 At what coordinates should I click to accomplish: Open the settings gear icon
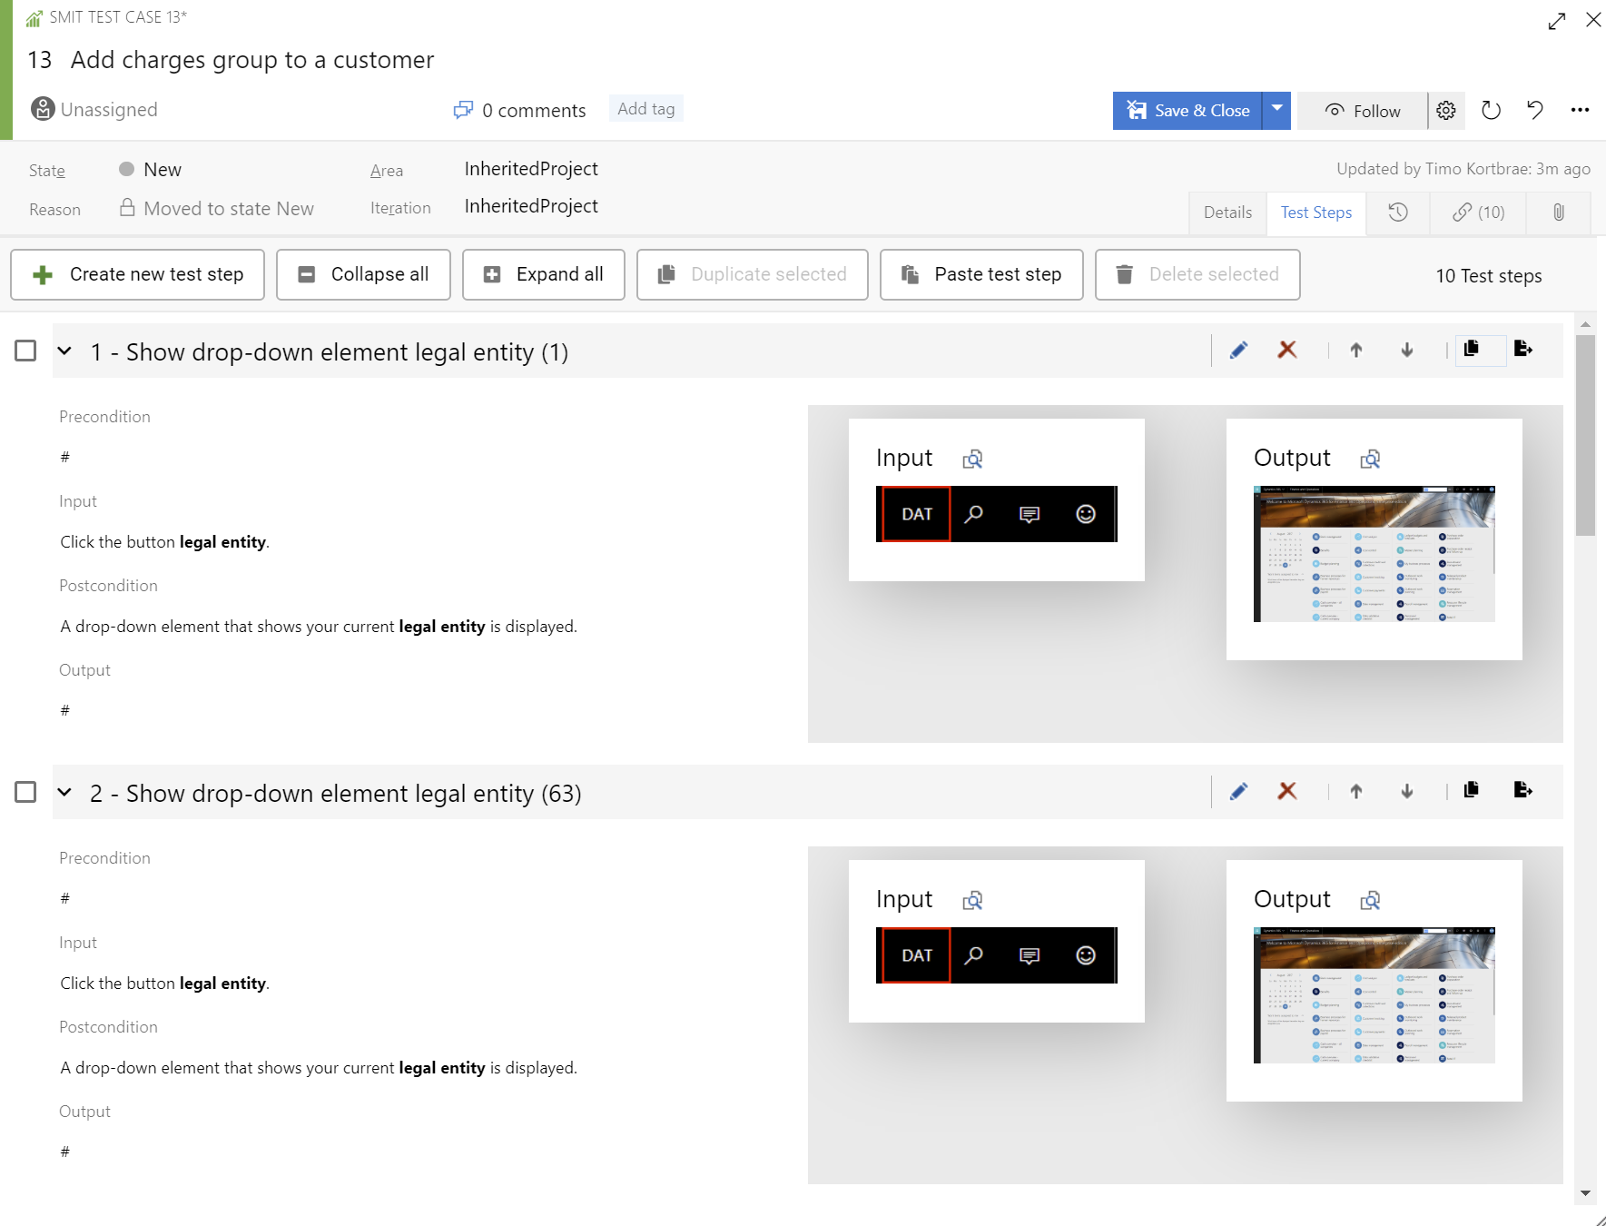(1446, 111)
